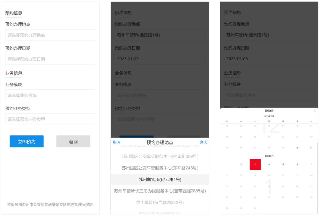Select 昆山车管所(昆嘉路306号) in the picker
Viewport: 319px width, 216px height.
click(160, 202)
